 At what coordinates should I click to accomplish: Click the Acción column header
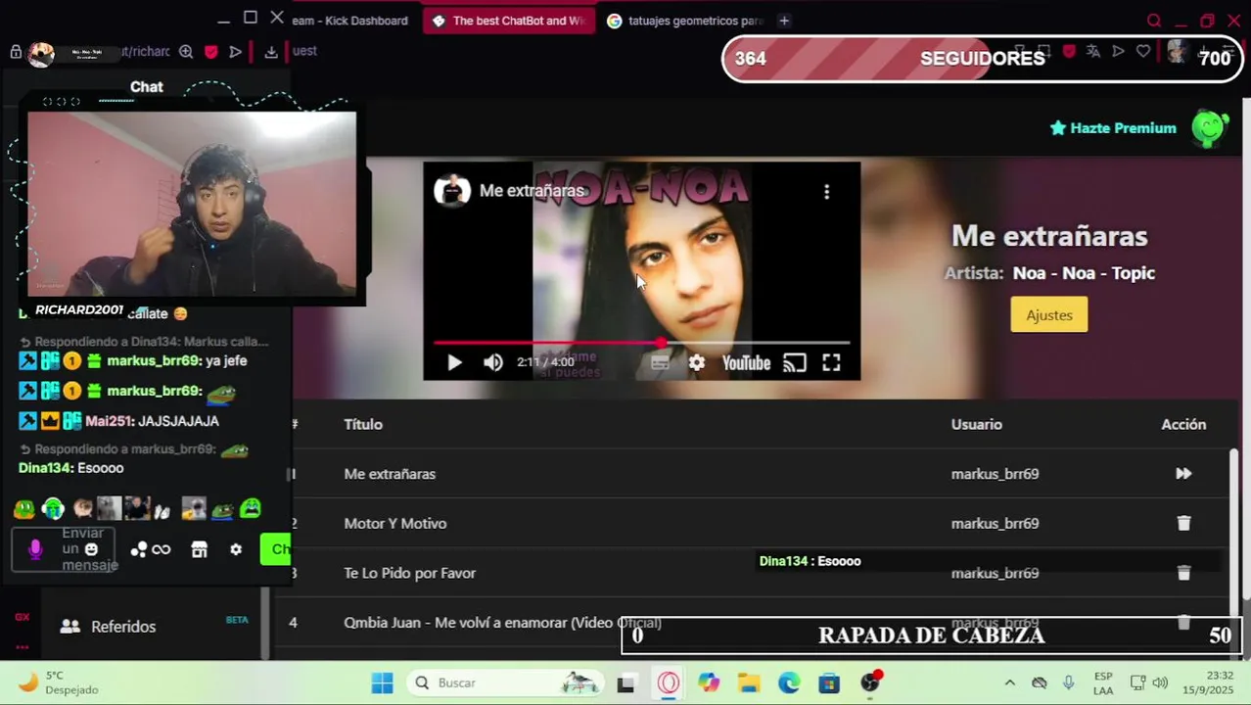1183,424
